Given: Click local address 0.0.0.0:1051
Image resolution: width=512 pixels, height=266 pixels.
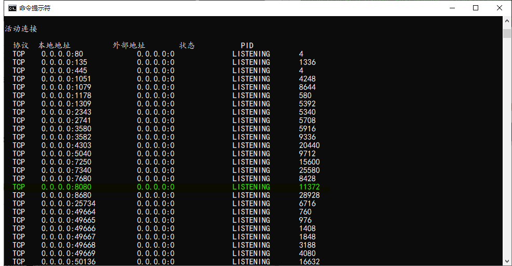Looking at the screenshot, I should point(66,79).
